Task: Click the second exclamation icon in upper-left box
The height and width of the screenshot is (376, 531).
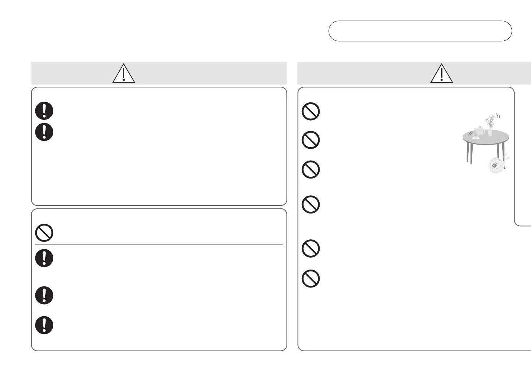Action: click(x=44, y=132)
